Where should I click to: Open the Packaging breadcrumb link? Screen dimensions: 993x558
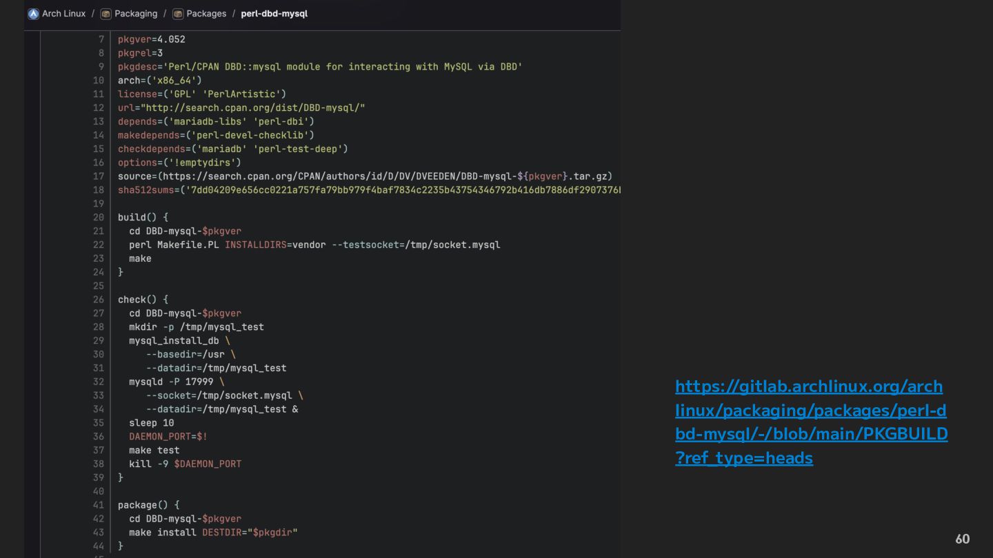pos(136,14)
